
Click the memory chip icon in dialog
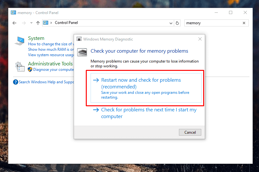pyautogui.click(x=82, y=52)
